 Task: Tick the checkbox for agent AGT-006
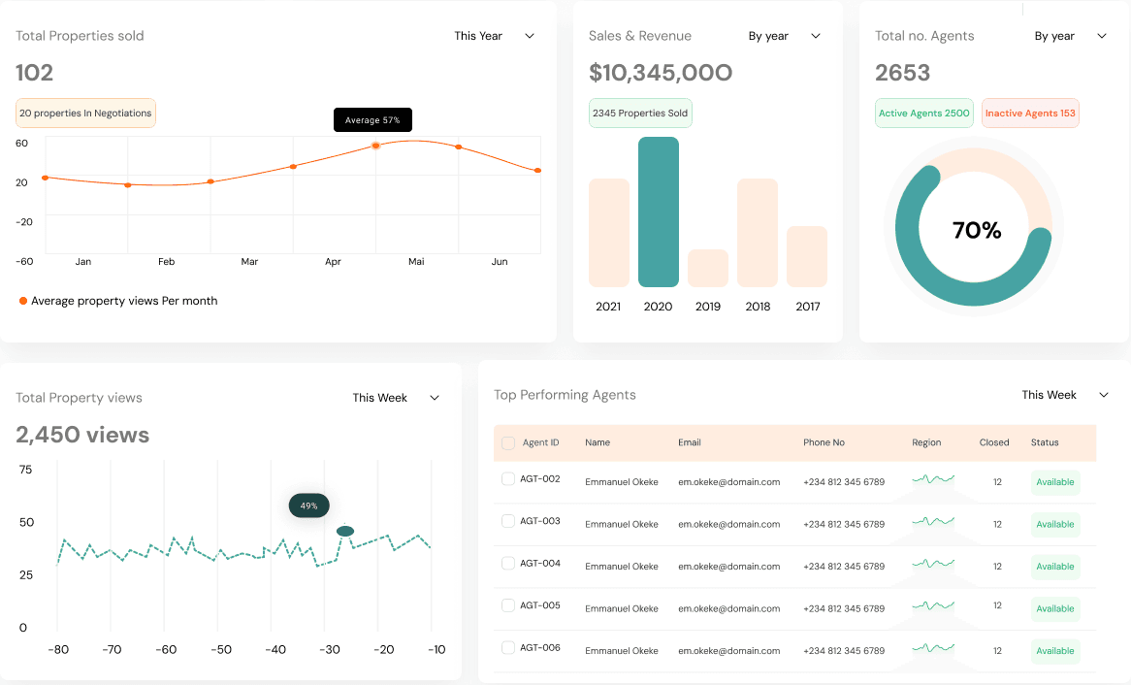tap(508, 647)
